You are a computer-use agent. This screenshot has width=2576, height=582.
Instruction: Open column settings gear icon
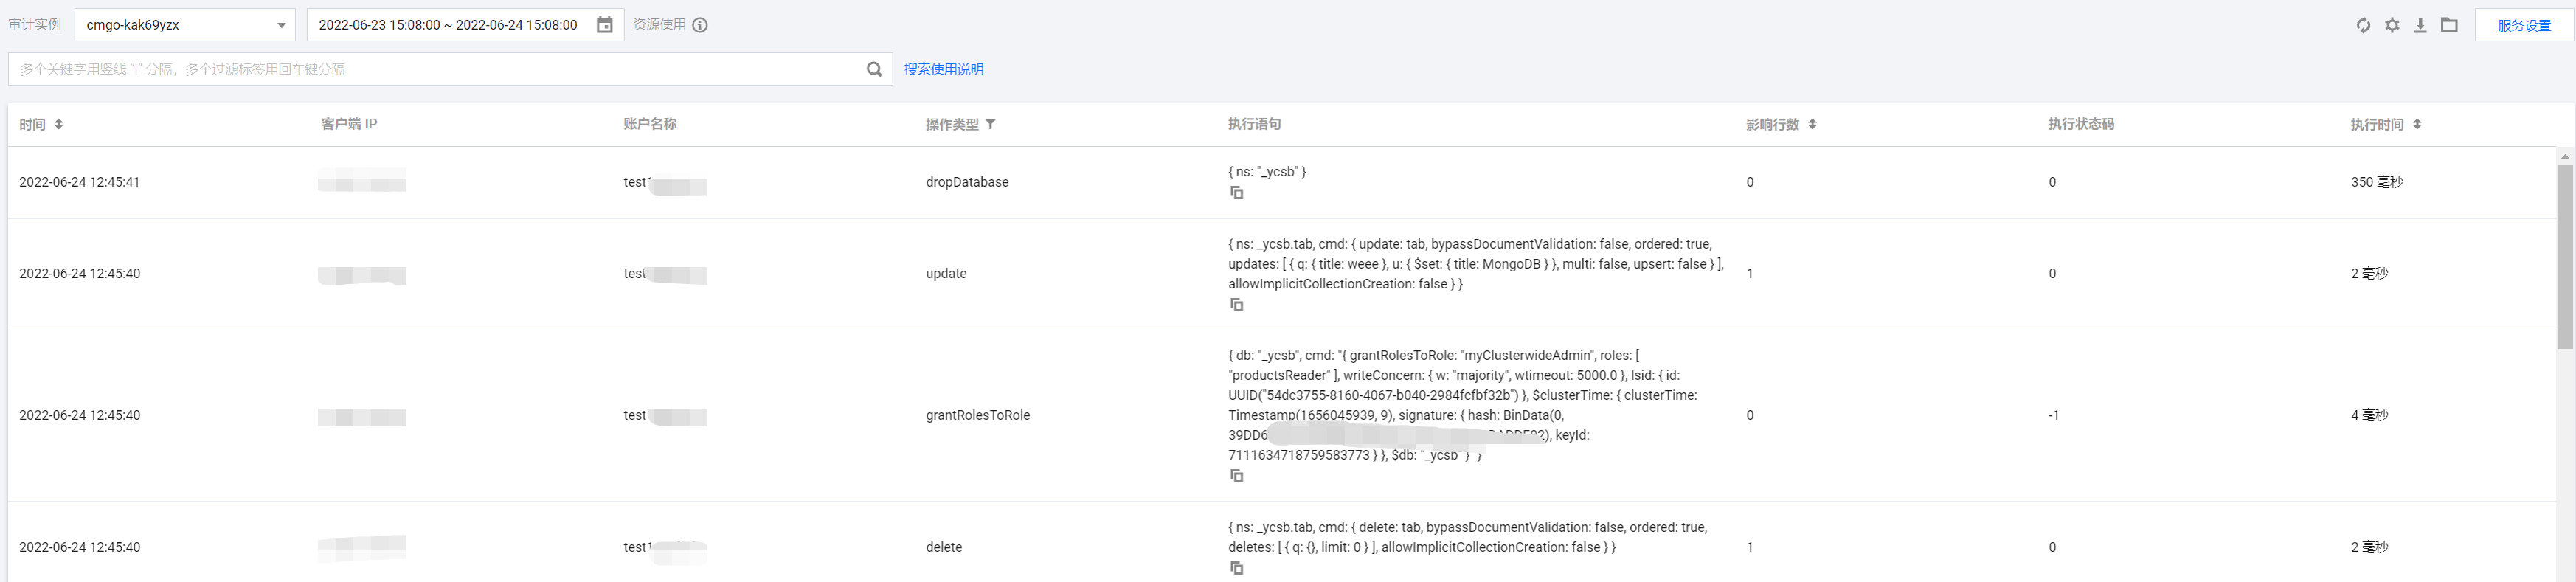pyautogui.click(x=2392, y=25)
